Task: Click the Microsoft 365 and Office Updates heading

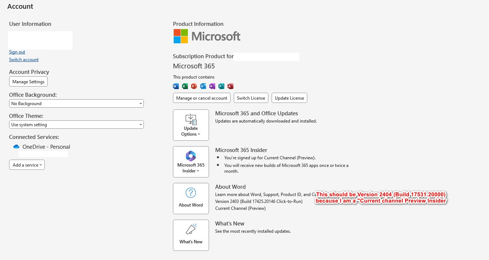Action: [x=257, y=113]
